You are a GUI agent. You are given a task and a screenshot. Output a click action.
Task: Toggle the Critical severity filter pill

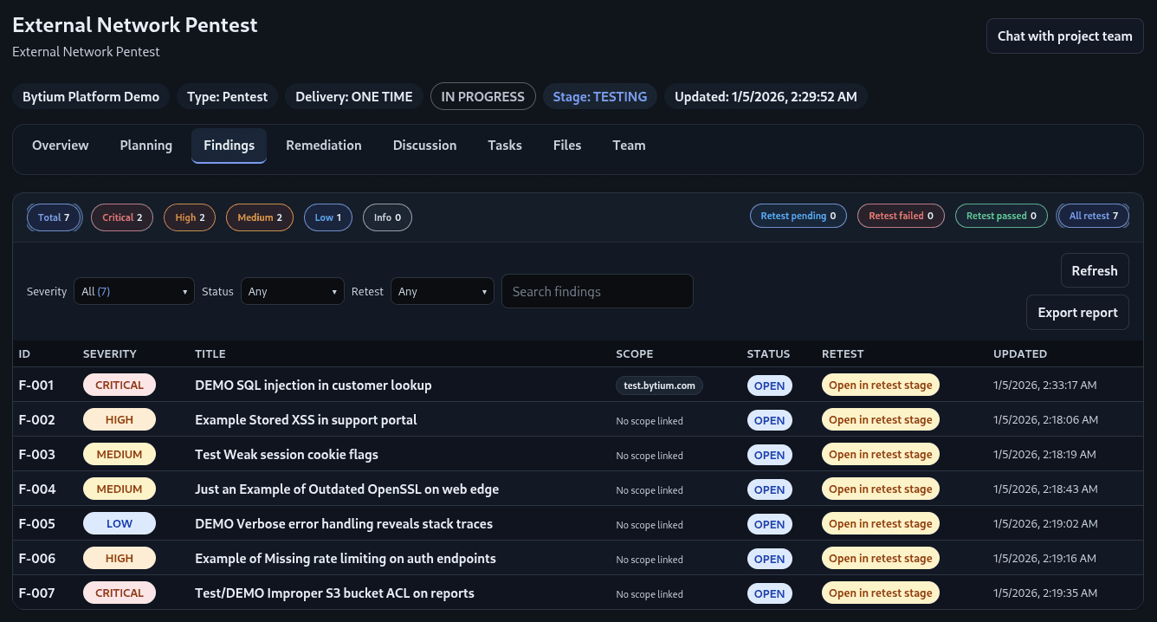121,217
